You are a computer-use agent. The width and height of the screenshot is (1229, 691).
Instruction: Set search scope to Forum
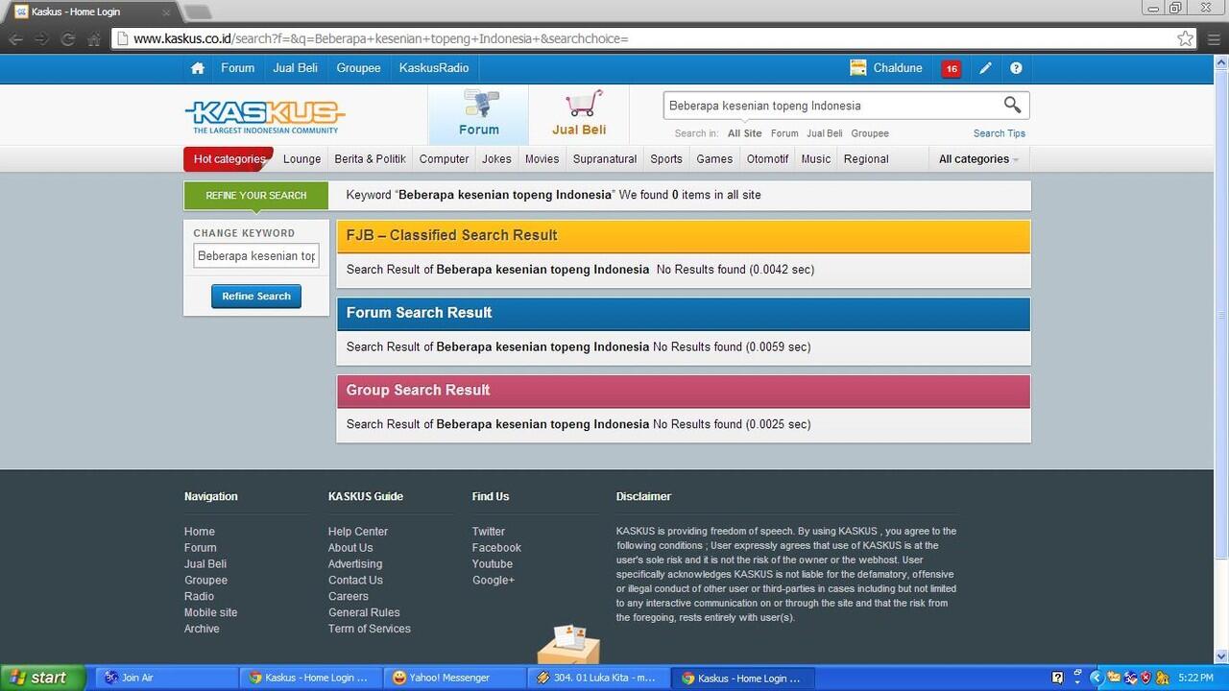(784, 133)
